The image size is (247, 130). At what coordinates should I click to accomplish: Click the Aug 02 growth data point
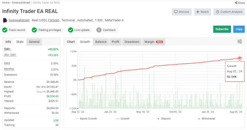click(x=239, y=58)
